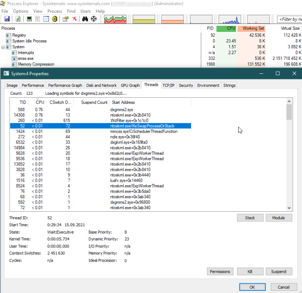Click the Suspend thread button

pyautogui.click(x=279, y=272)
